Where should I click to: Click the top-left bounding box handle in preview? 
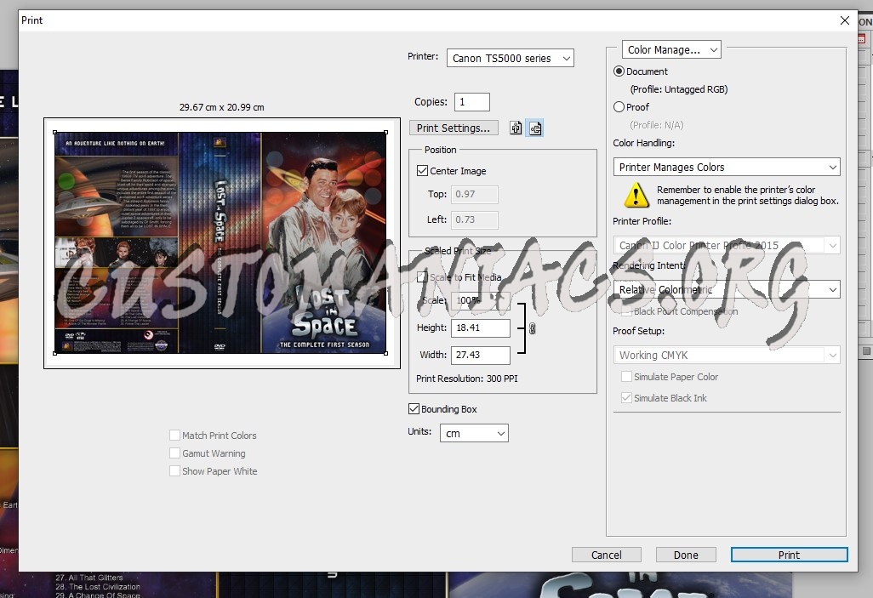[54, 132]
